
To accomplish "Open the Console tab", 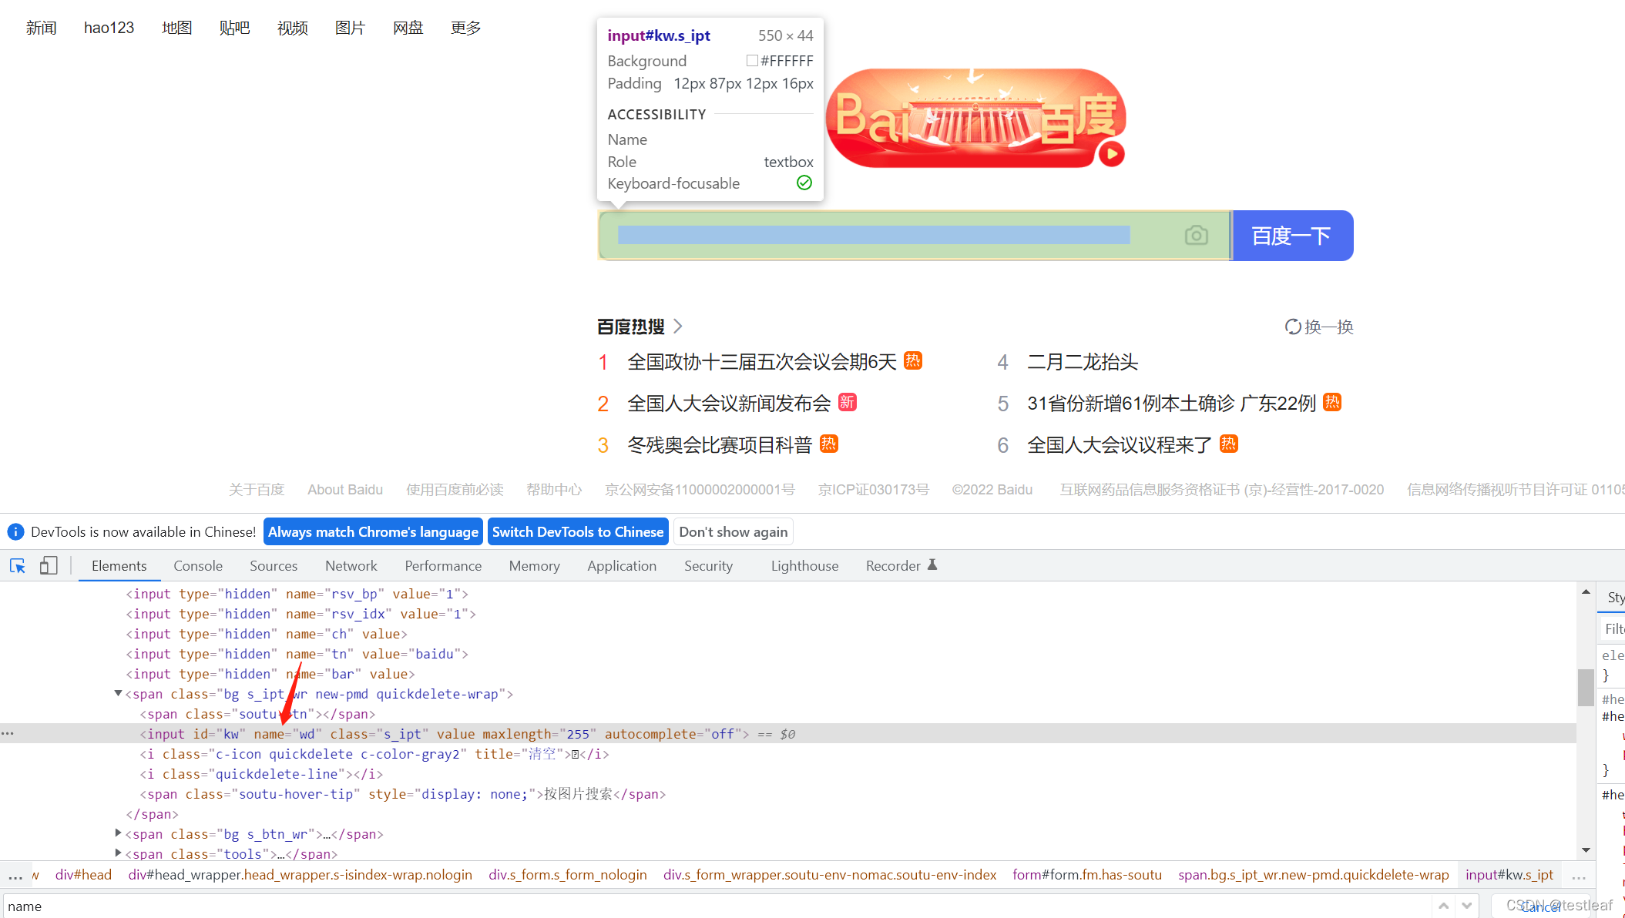I will pyautogui.click(x=198, y=566).
